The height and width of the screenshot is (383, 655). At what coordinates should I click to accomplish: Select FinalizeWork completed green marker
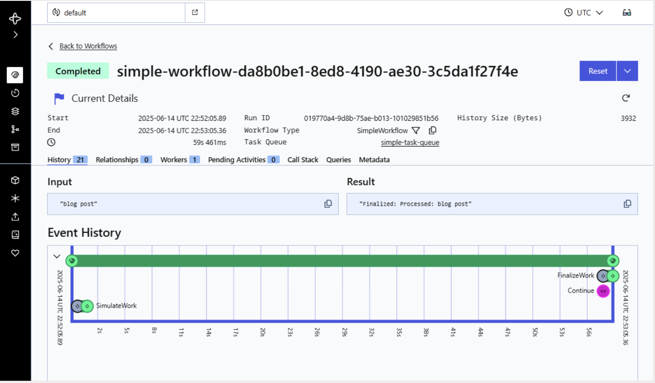pos(613,276)
